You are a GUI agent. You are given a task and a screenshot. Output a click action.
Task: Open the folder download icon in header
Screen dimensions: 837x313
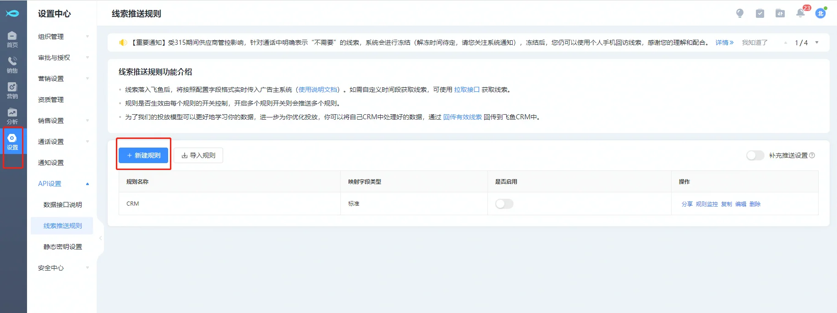click(780, 13)
